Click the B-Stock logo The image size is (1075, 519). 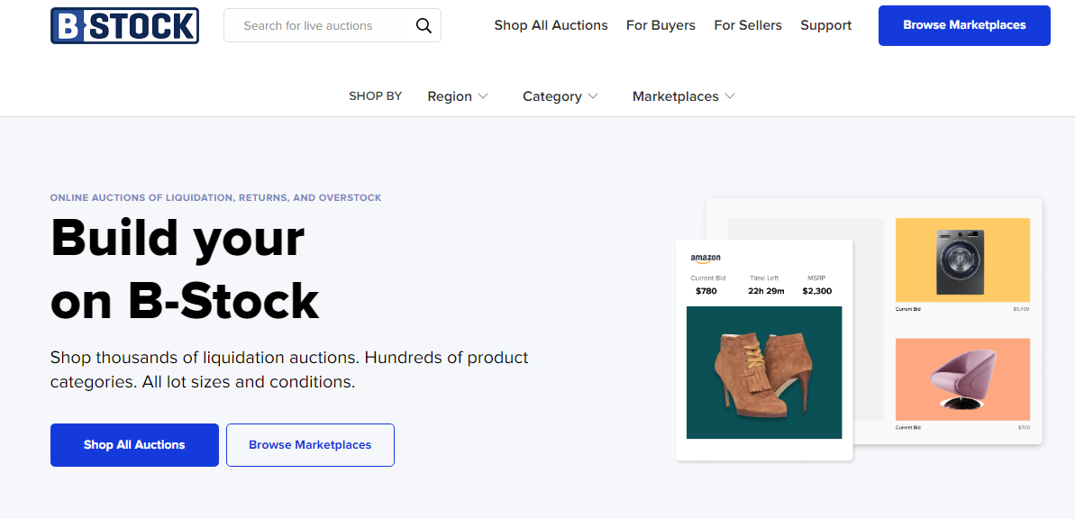(x=124, y=26)
